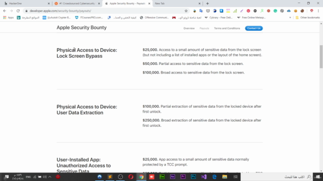Click the Apple Security Bounty heading

click(82, 28)
